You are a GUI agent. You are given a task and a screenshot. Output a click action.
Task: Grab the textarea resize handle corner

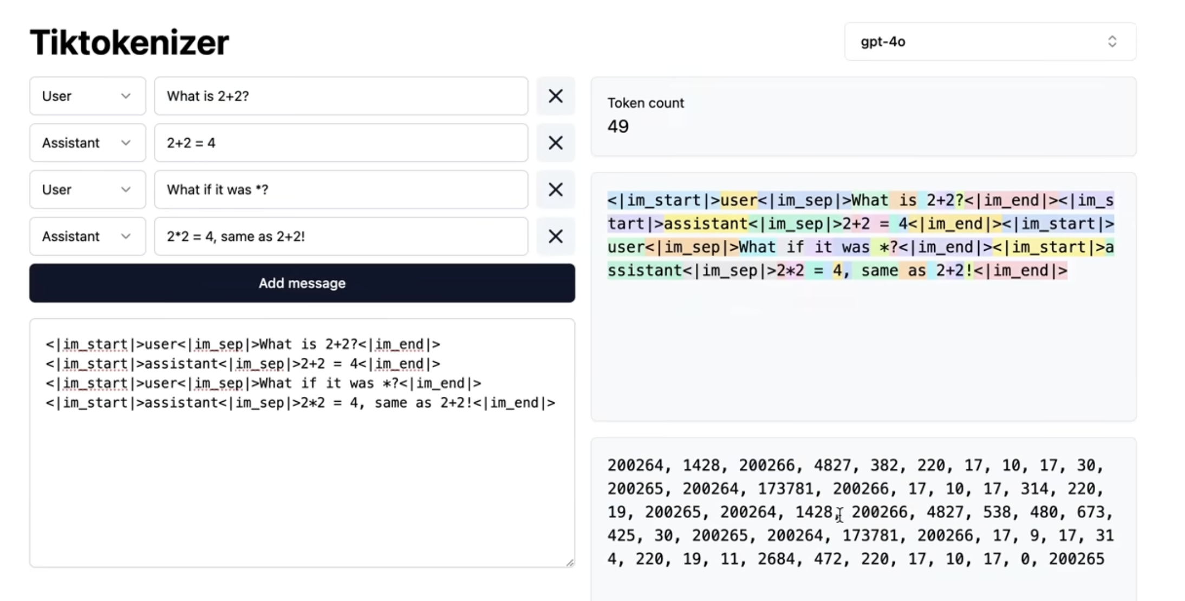570,563
